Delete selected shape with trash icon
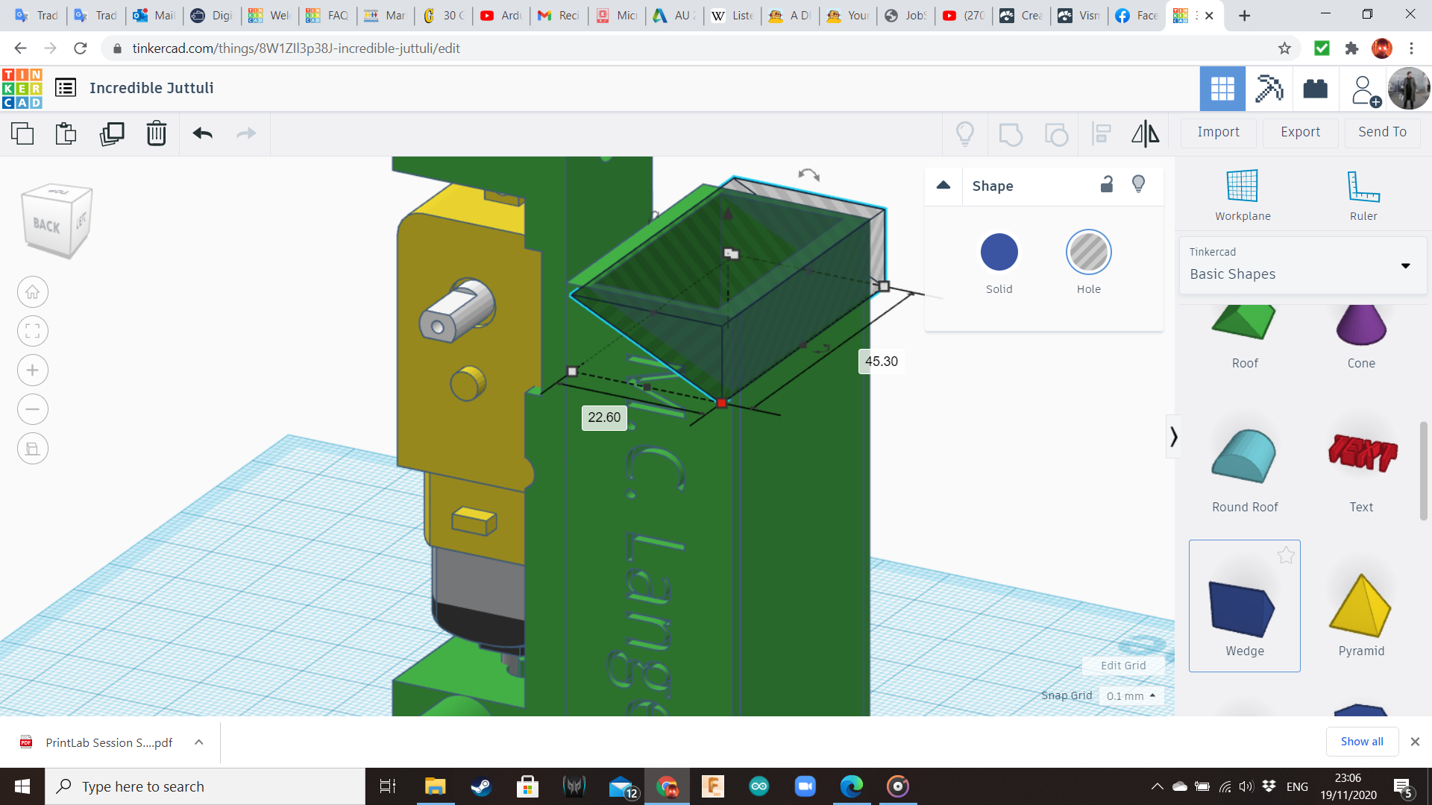Viewport: 1432px width, 805px height. click(157, 133)
